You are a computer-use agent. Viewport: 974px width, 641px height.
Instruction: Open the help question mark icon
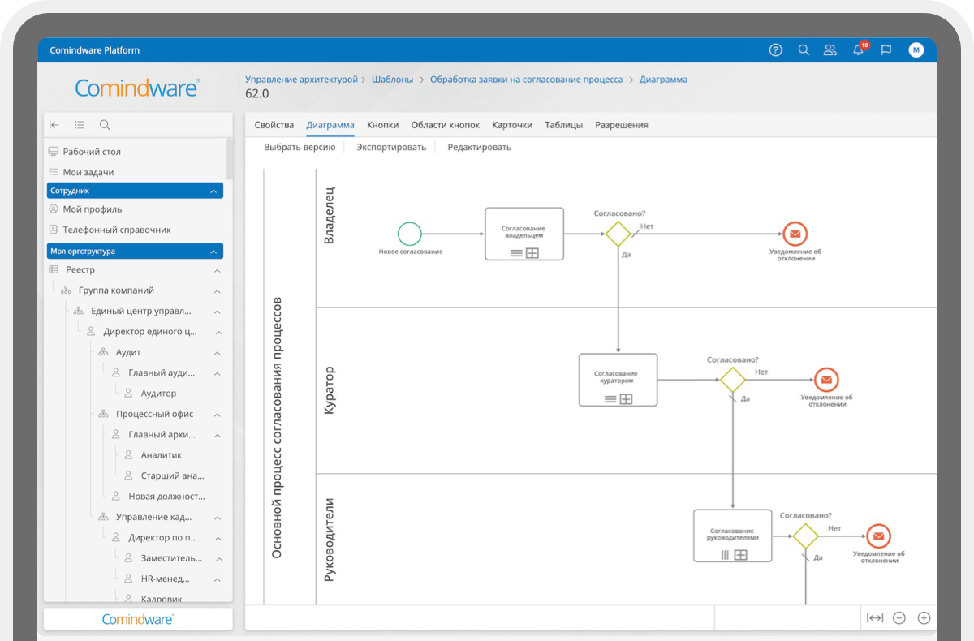coord(775,50)
